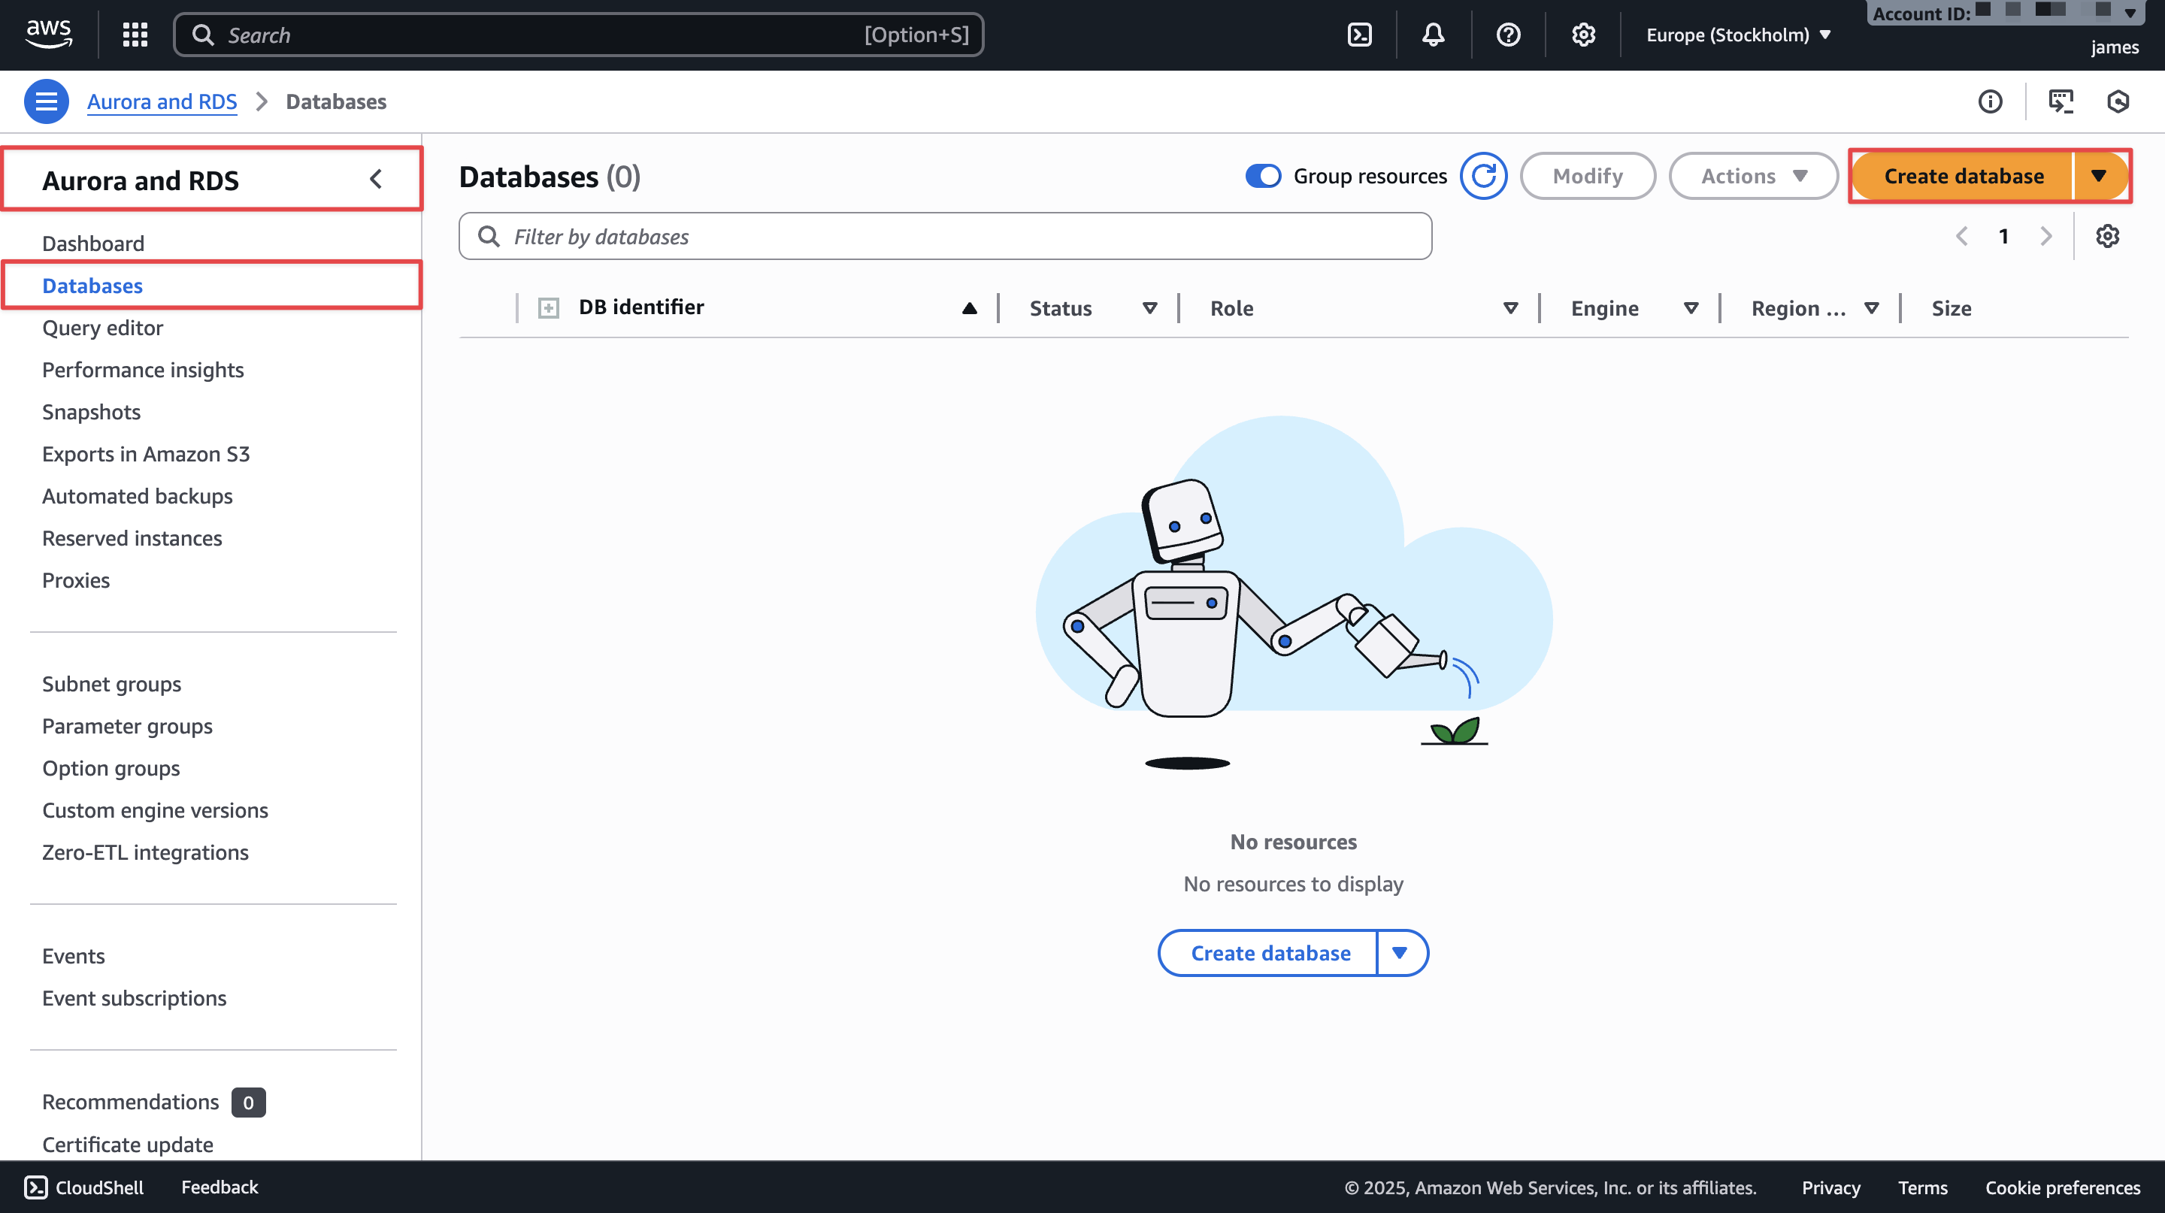Toggle Group resources switch
This screenshot has width=2165, height=1213.
pyautogui.click(x=1262, y=177)
